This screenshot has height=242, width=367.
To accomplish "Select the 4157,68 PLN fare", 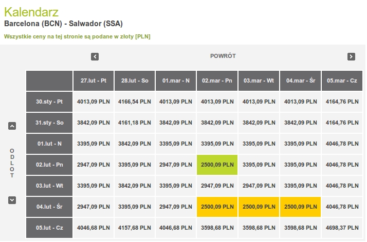I will point(135,228).
